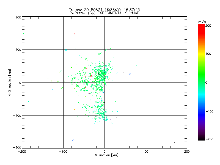Click the black X marker right of center
The image size is (220, 165).
pyautogui.click(x=123, y=73)
